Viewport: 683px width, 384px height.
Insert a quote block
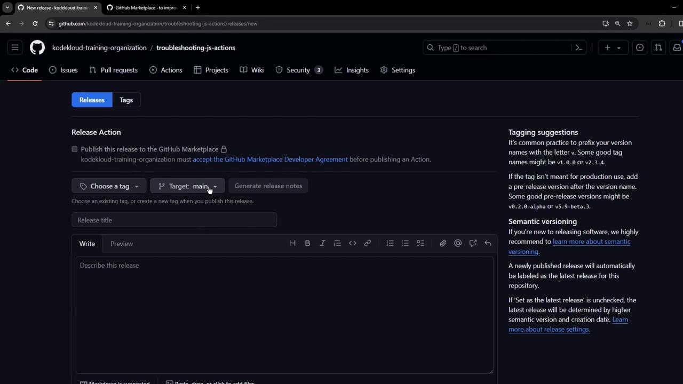337,243
